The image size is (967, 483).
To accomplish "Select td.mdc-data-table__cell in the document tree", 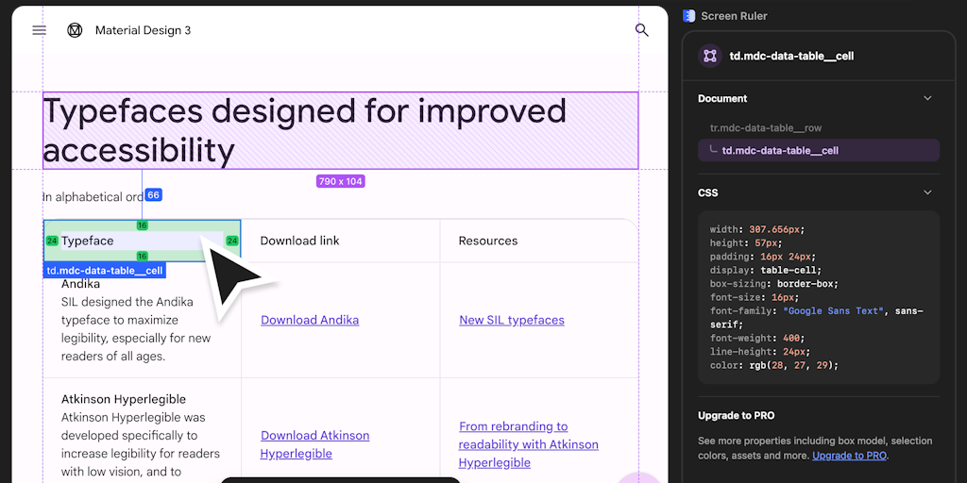I will pyautogui.click(x=780, y=150).
